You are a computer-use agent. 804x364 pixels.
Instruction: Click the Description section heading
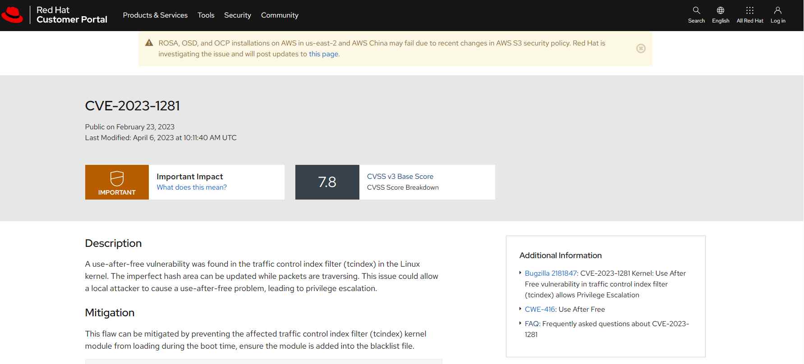click(x=113, y=243)
